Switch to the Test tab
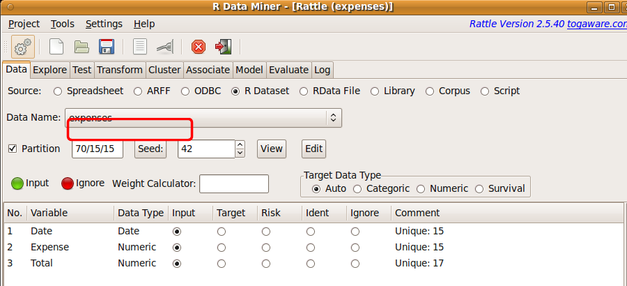 tap(82, 70)
